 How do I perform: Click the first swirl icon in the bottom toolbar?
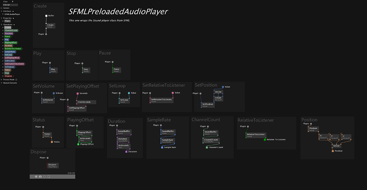coord(36,176)
